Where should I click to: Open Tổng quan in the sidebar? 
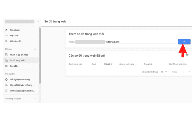[x=21, y=30]
